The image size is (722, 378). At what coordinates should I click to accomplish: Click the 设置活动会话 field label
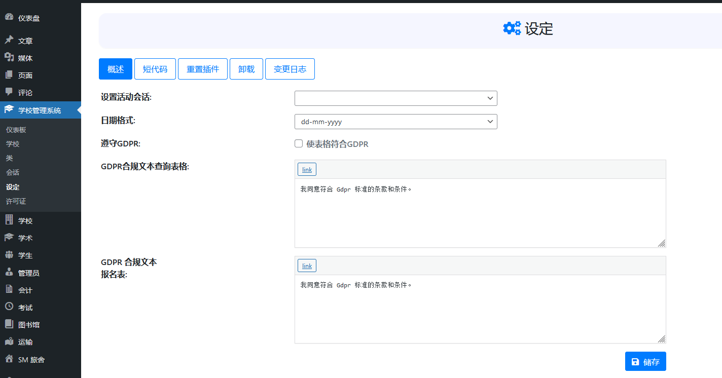coord(126,97)
